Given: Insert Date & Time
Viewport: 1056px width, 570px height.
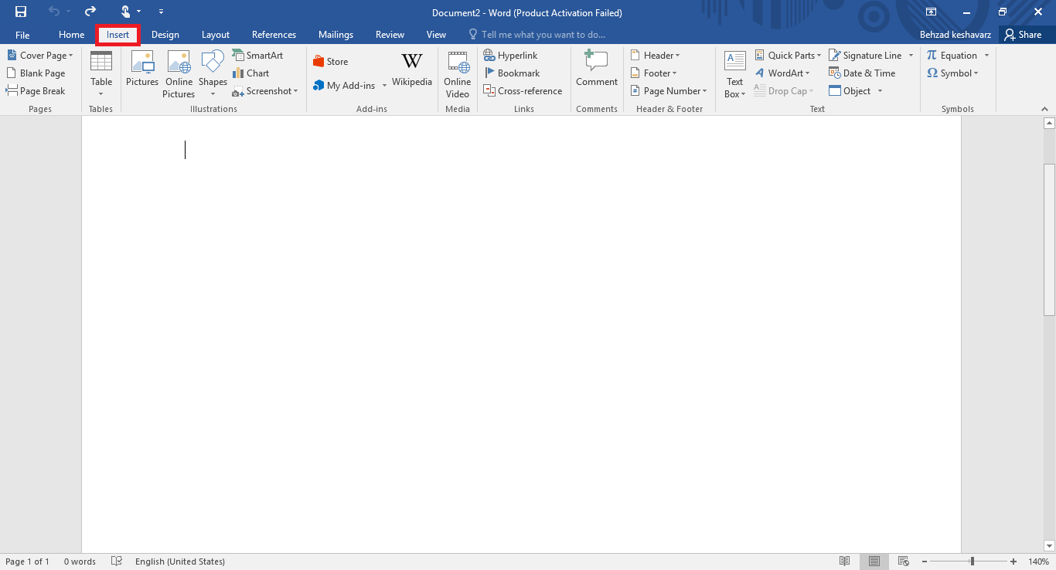Looking at the screenshot, I should click(862, 73).
